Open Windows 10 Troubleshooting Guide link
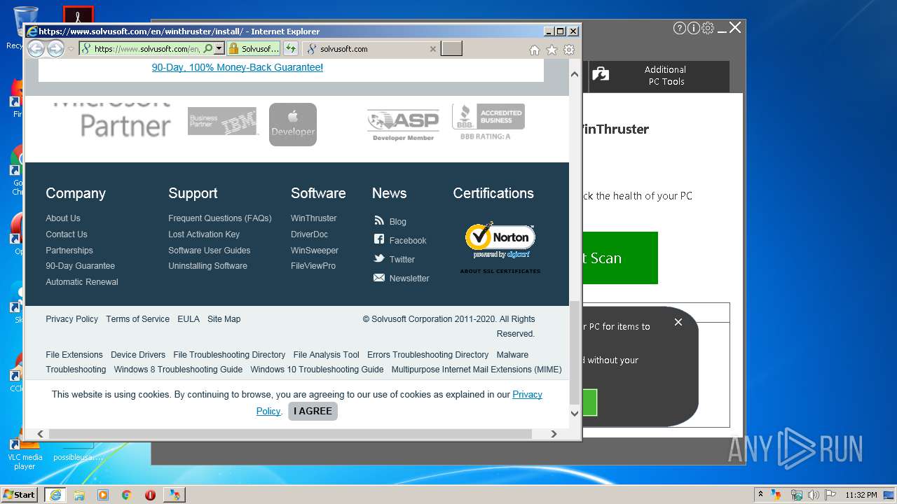Screen dimensions: 897x504 317,370
